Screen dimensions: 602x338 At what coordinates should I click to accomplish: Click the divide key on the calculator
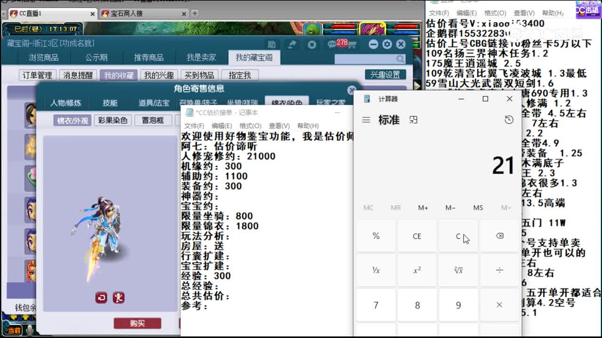[499, 270]
